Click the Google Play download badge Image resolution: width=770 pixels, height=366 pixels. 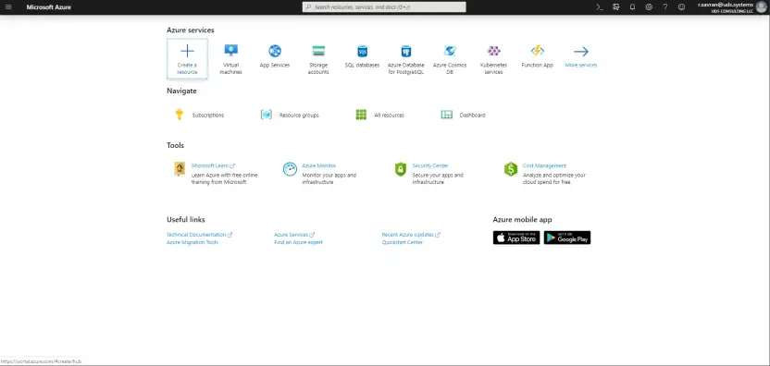[x=567, y=238]
